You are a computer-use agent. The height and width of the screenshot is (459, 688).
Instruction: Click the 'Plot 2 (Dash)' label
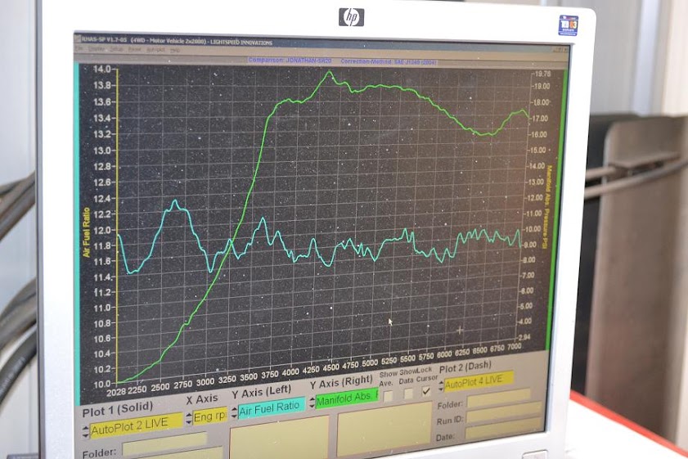coord(465,367)
